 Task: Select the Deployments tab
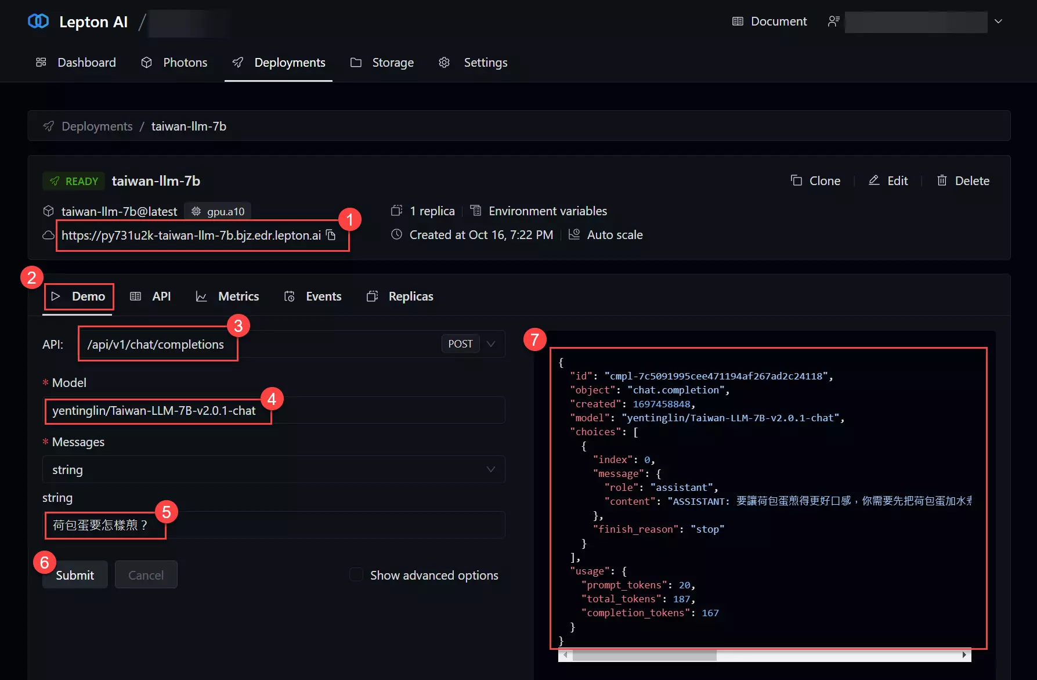[x=279, y=62]
